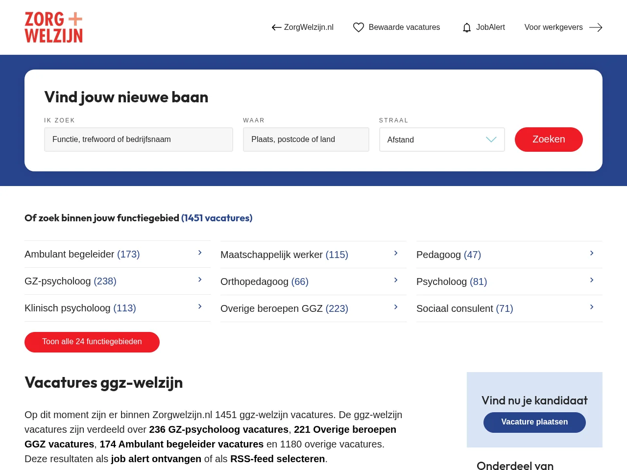Screen dimensions: 627x470
Task: Click the back arrow beside ZorgWelzijn.nl
Action: pos(276,27)
